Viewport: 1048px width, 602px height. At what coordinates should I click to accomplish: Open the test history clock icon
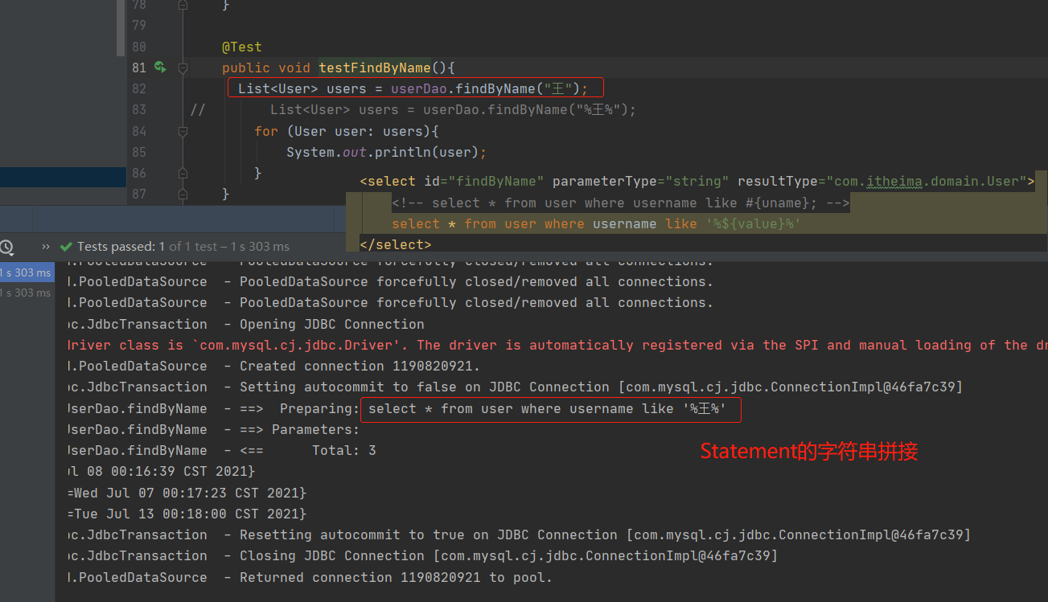(x=6, y=247)
